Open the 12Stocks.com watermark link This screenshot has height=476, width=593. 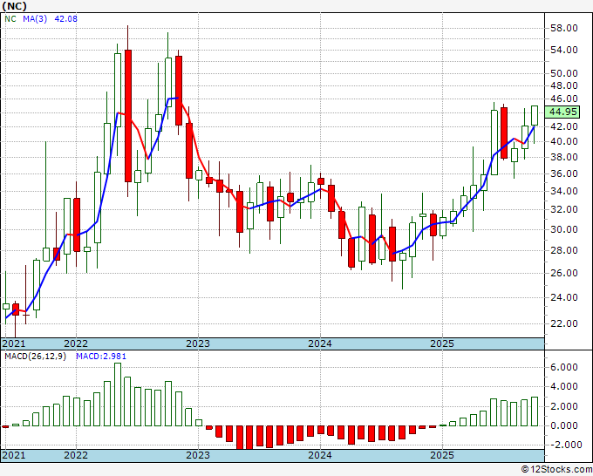click(556, 470)
